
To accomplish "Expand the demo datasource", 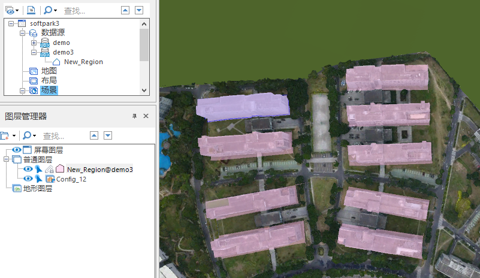I will pyautogui.click(x=34, y=43).
